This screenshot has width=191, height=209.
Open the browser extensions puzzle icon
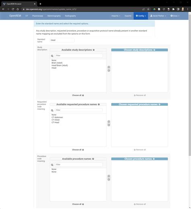coord(173,9)
